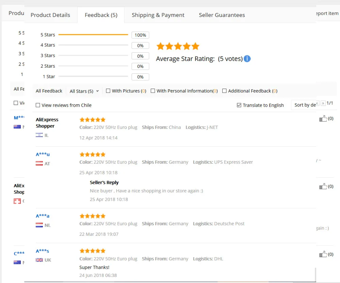Open the Sort by default dropdown
Viewport: 340px width, 283px height.
coord(304,105)
